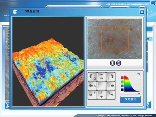The width and height of the screenshot is (156, 117).
Task: Select the green color level swatch
Action: point(122,82)
